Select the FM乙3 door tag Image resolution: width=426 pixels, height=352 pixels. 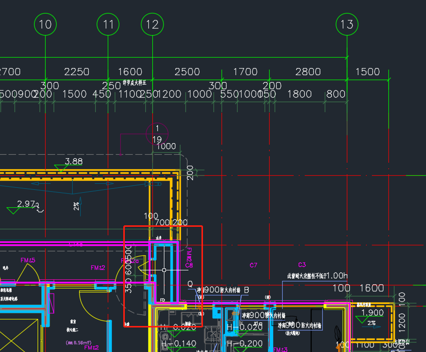(x=280, y=349)
